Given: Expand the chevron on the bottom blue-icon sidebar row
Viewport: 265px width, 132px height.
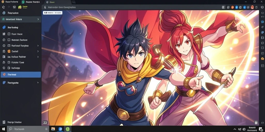Looking at the screenshot, I should pyautogui.click(x=38, y=83).
